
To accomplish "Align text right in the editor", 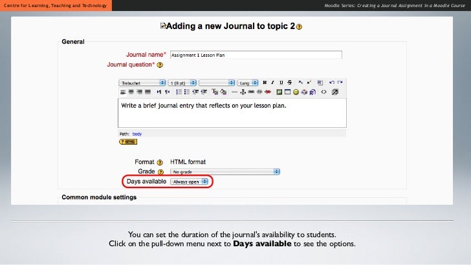I will (x=139, y=92).
